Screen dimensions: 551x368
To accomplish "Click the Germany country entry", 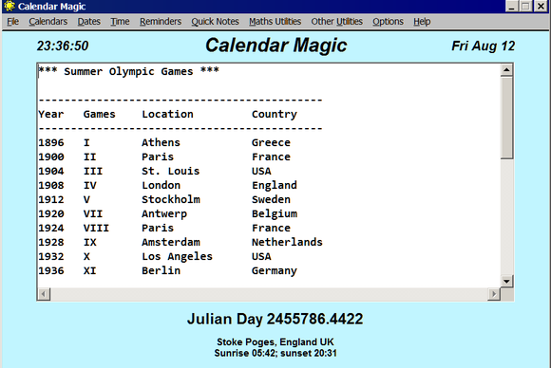I will pos(275,271).
